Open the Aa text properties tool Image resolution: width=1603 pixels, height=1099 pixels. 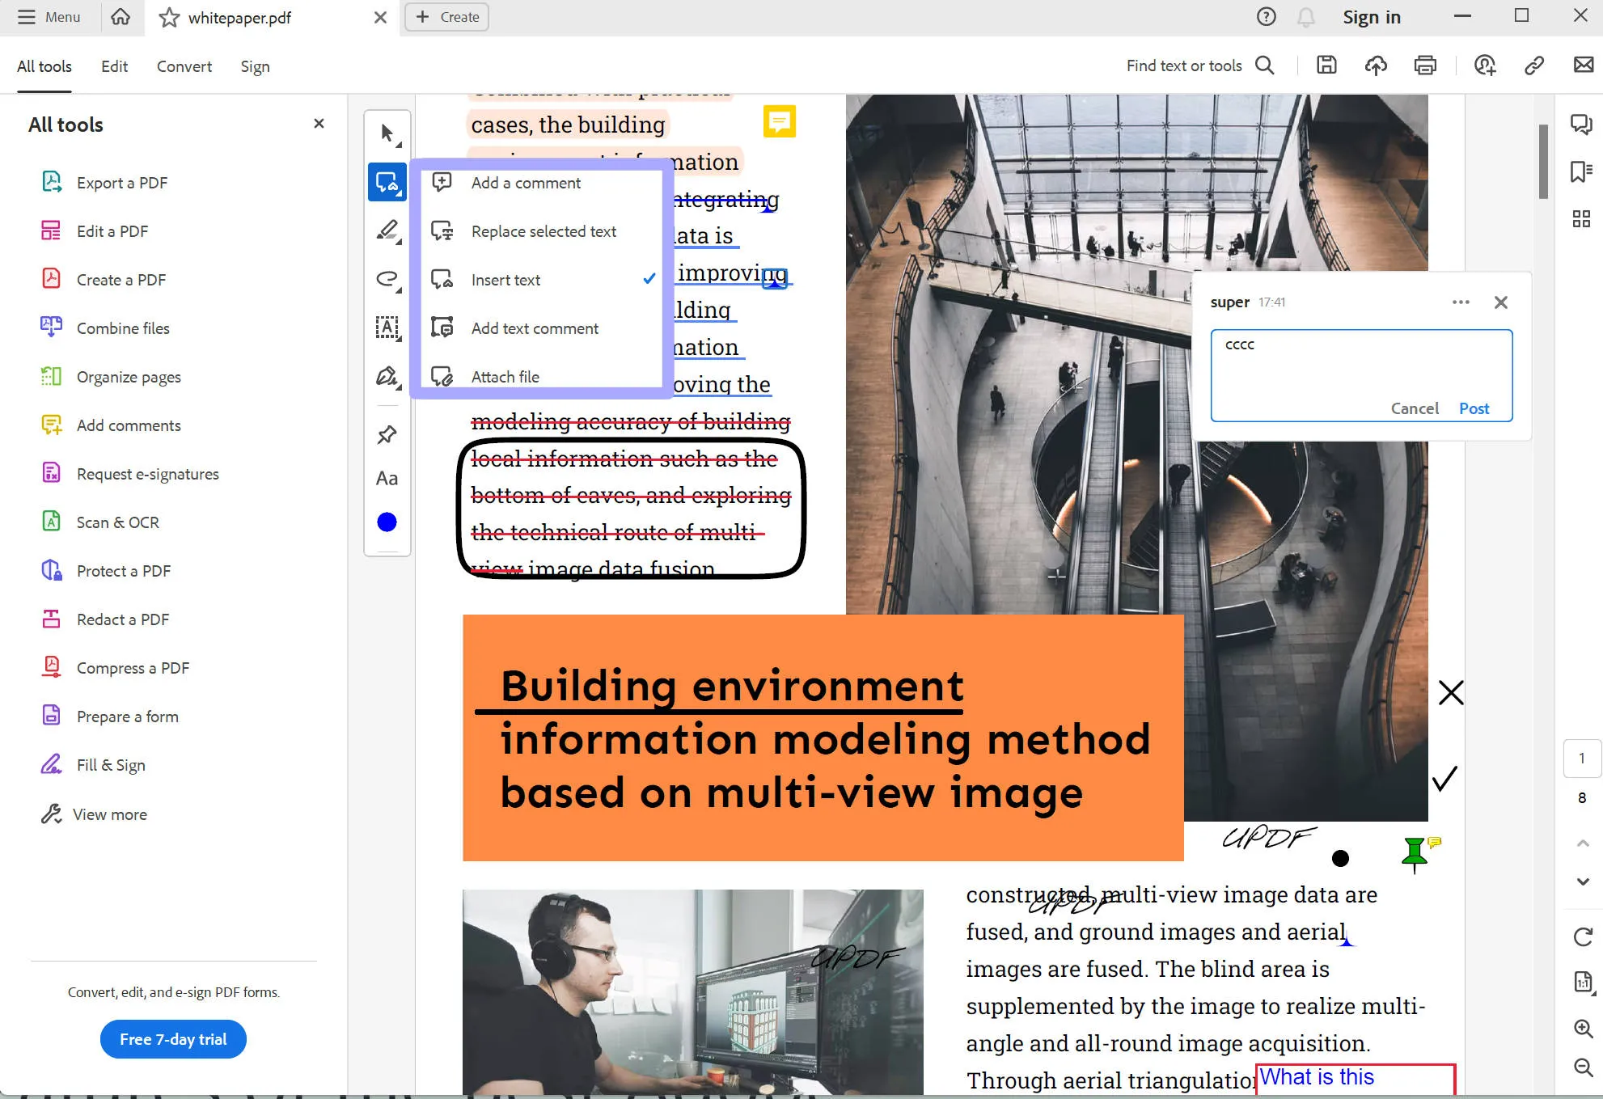click(x=387, y=479)
